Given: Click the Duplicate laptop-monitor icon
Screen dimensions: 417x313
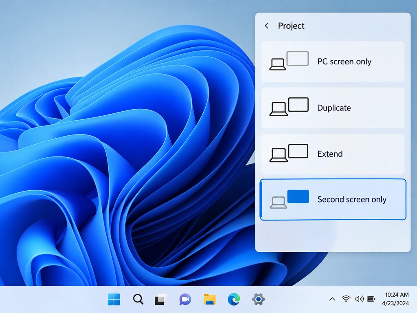Looking at the screenshot, I should point(289,107).
